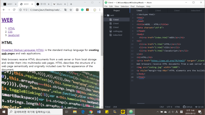This screenshot has height=115, width=205.
Task: Click the cursor position 20:8 indicator
Action: 115,107
